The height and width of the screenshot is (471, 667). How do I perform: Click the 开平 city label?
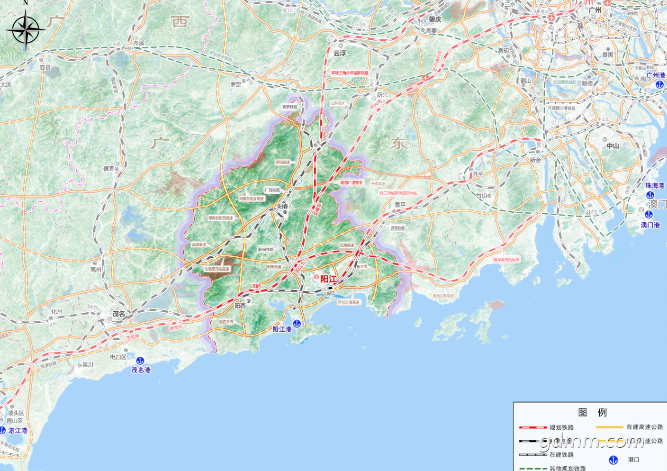478,174
